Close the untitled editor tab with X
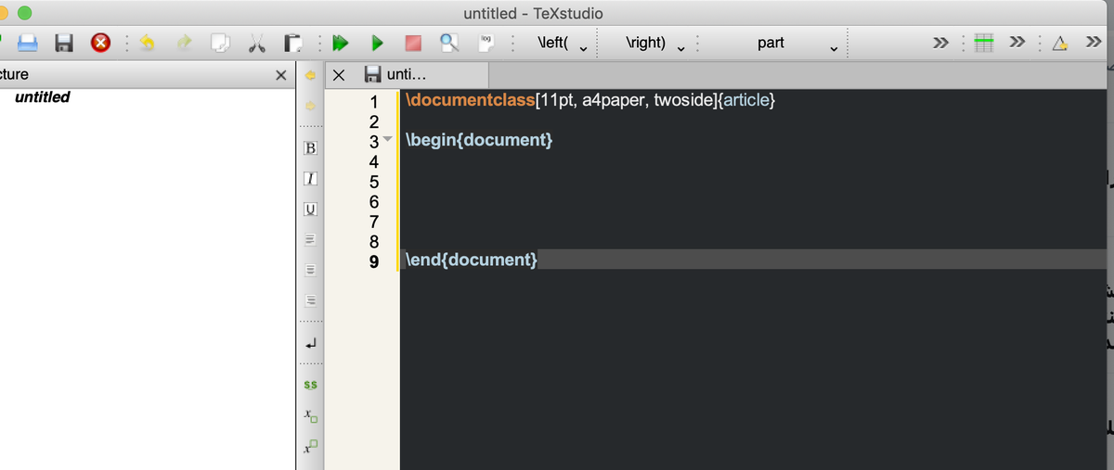 click(340, 74)
